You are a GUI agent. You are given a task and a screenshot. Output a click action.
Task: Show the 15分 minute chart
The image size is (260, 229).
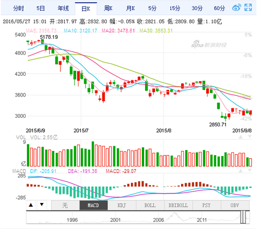click(x=175, y=8)
